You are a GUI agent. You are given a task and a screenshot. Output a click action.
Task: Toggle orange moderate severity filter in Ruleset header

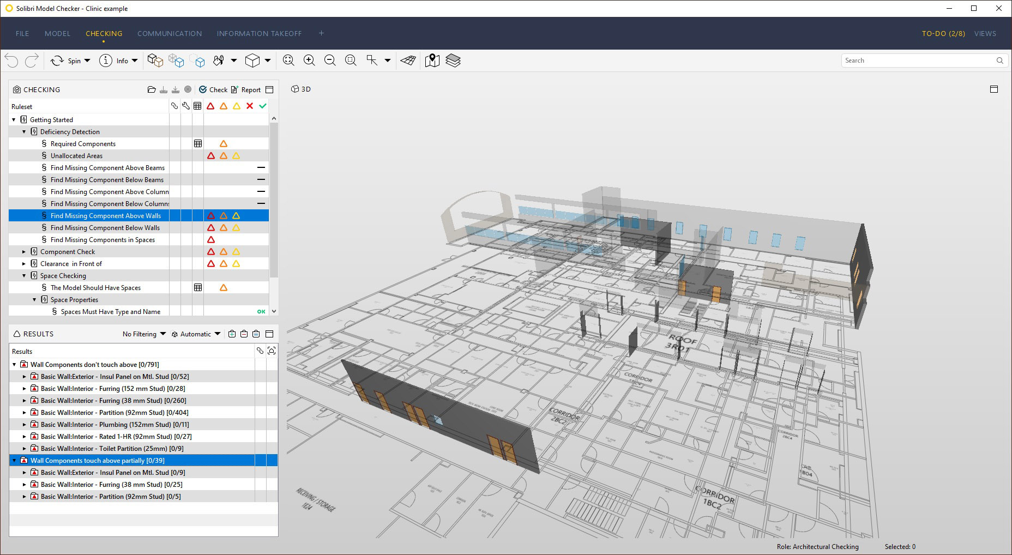pos(224,106)
